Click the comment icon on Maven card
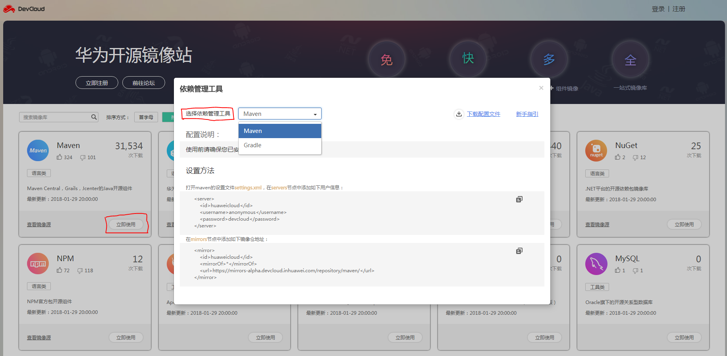 click(x=83, y=158)
